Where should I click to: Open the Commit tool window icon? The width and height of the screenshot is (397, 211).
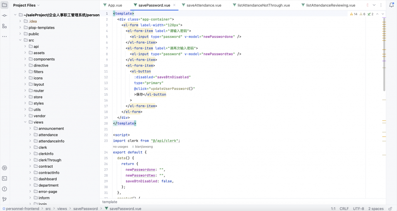pos(4,15)
